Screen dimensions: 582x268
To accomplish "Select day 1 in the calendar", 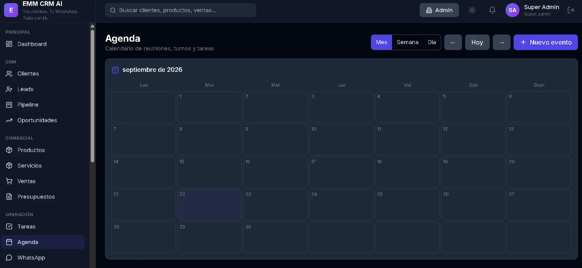I will click(210, 107).
